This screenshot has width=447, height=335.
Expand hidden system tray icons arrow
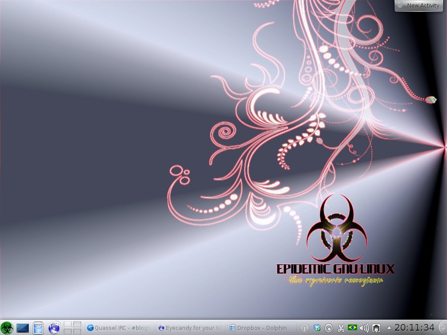pos(389,328)
